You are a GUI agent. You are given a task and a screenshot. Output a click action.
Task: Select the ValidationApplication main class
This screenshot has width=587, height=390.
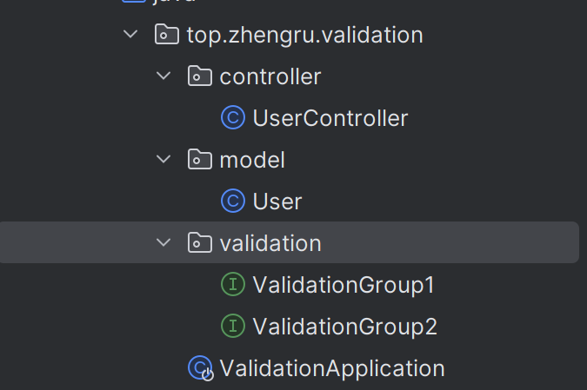tap(332, 368)
